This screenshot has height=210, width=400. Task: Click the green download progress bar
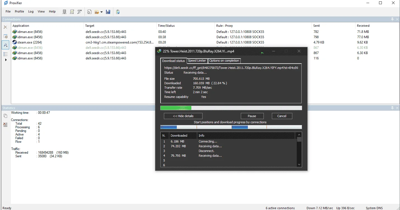tap(231, 108)
